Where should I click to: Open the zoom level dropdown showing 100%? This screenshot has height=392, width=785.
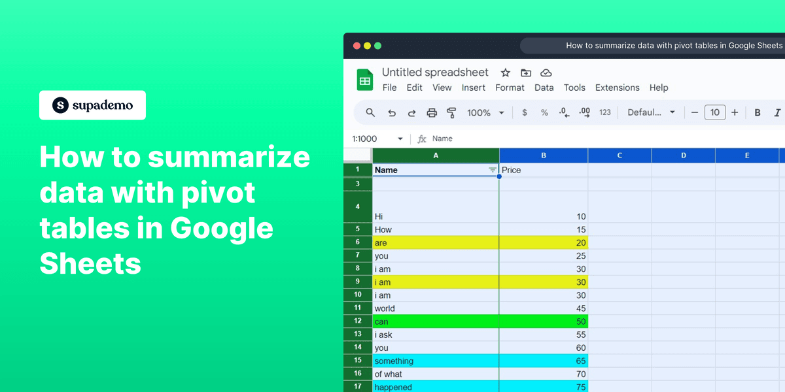tap(484, 112)
